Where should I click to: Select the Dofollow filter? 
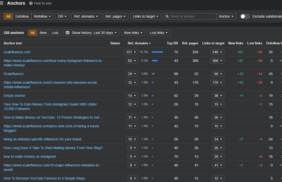[22, 16]
